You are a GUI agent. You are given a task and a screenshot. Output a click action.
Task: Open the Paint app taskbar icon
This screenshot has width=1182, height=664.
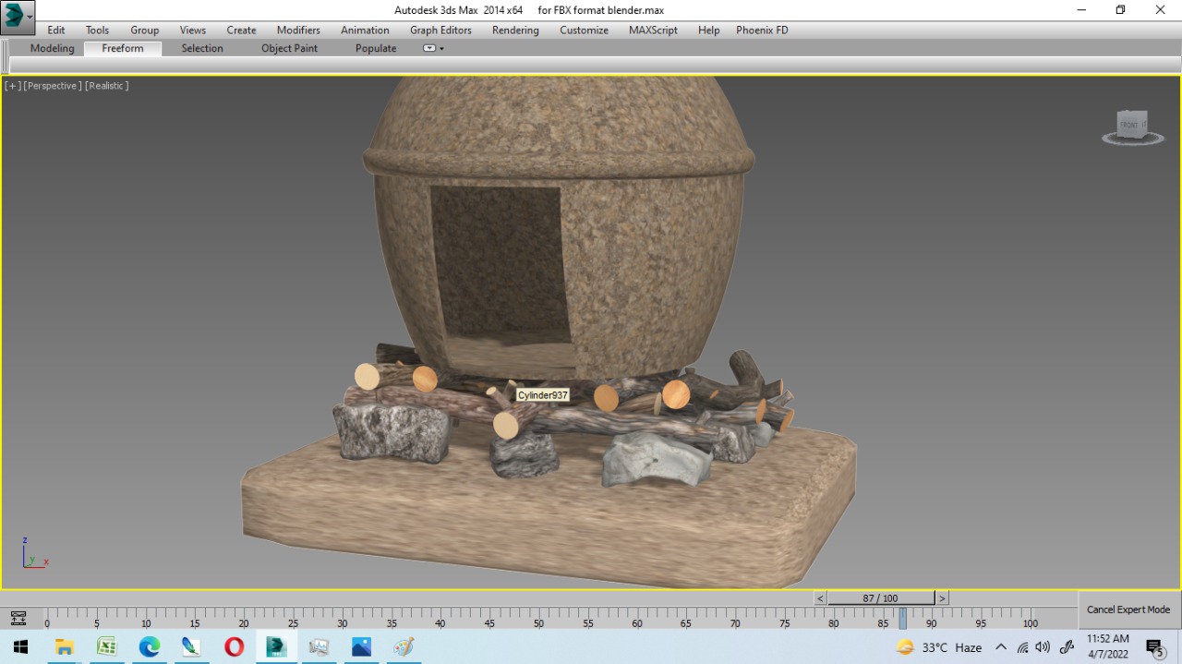click(x=404, y=647)
